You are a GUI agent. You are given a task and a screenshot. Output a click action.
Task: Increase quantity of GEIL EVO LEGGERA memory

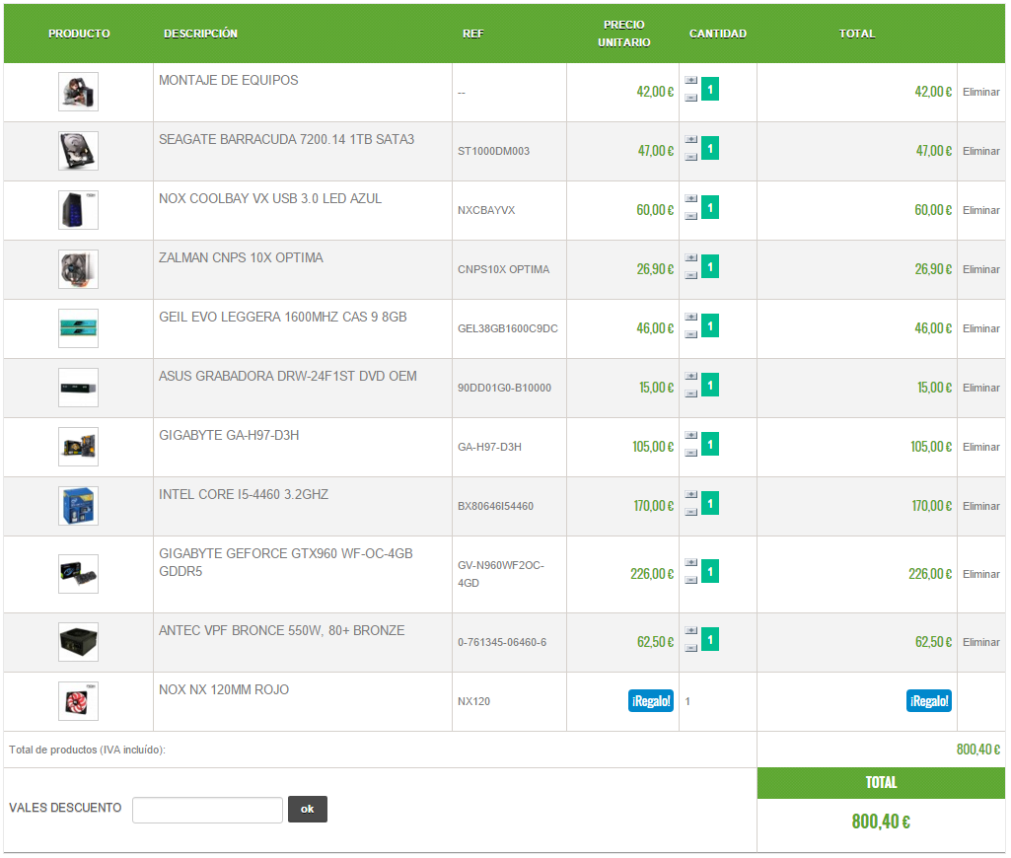coord(691,318)
